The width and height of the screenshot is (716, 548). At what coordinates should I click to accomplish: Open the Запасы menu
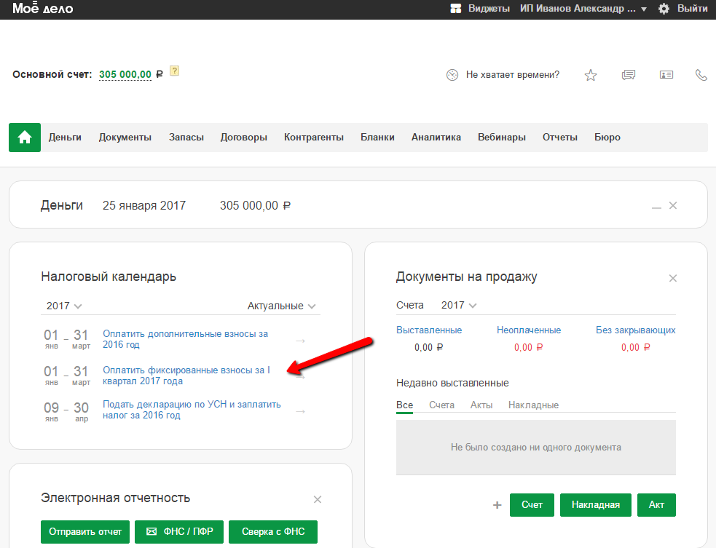(186, 138)
